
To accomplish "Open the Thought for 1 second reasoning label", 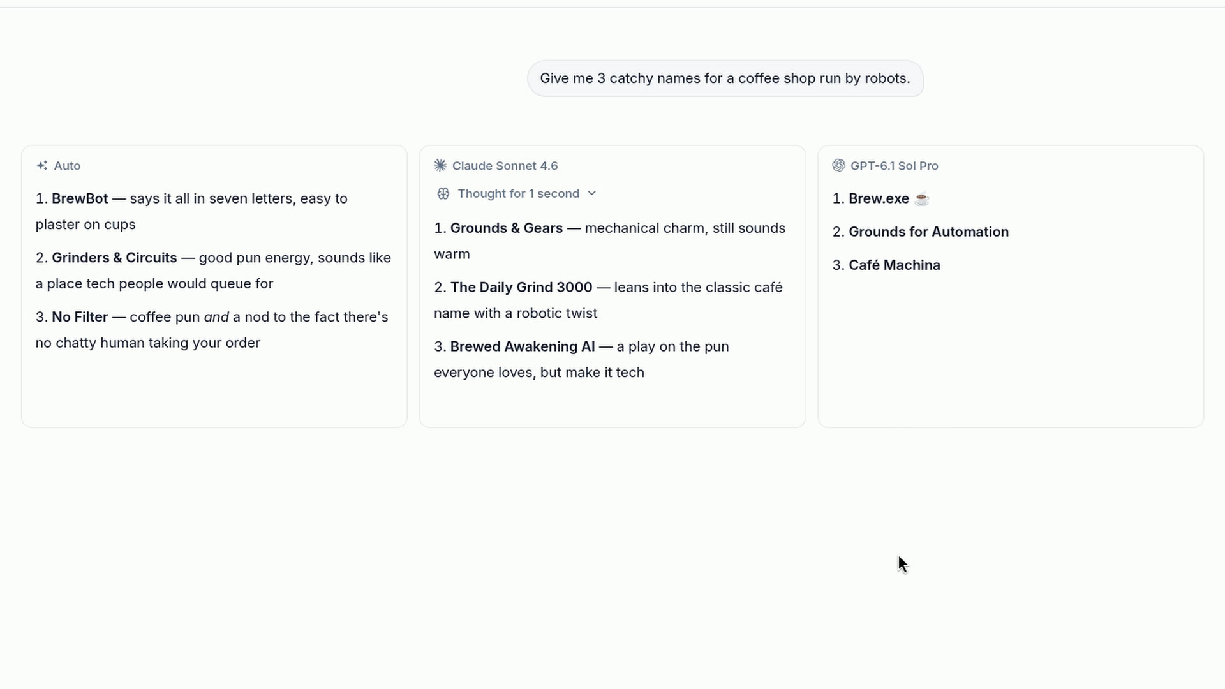I will click(518, 194).
